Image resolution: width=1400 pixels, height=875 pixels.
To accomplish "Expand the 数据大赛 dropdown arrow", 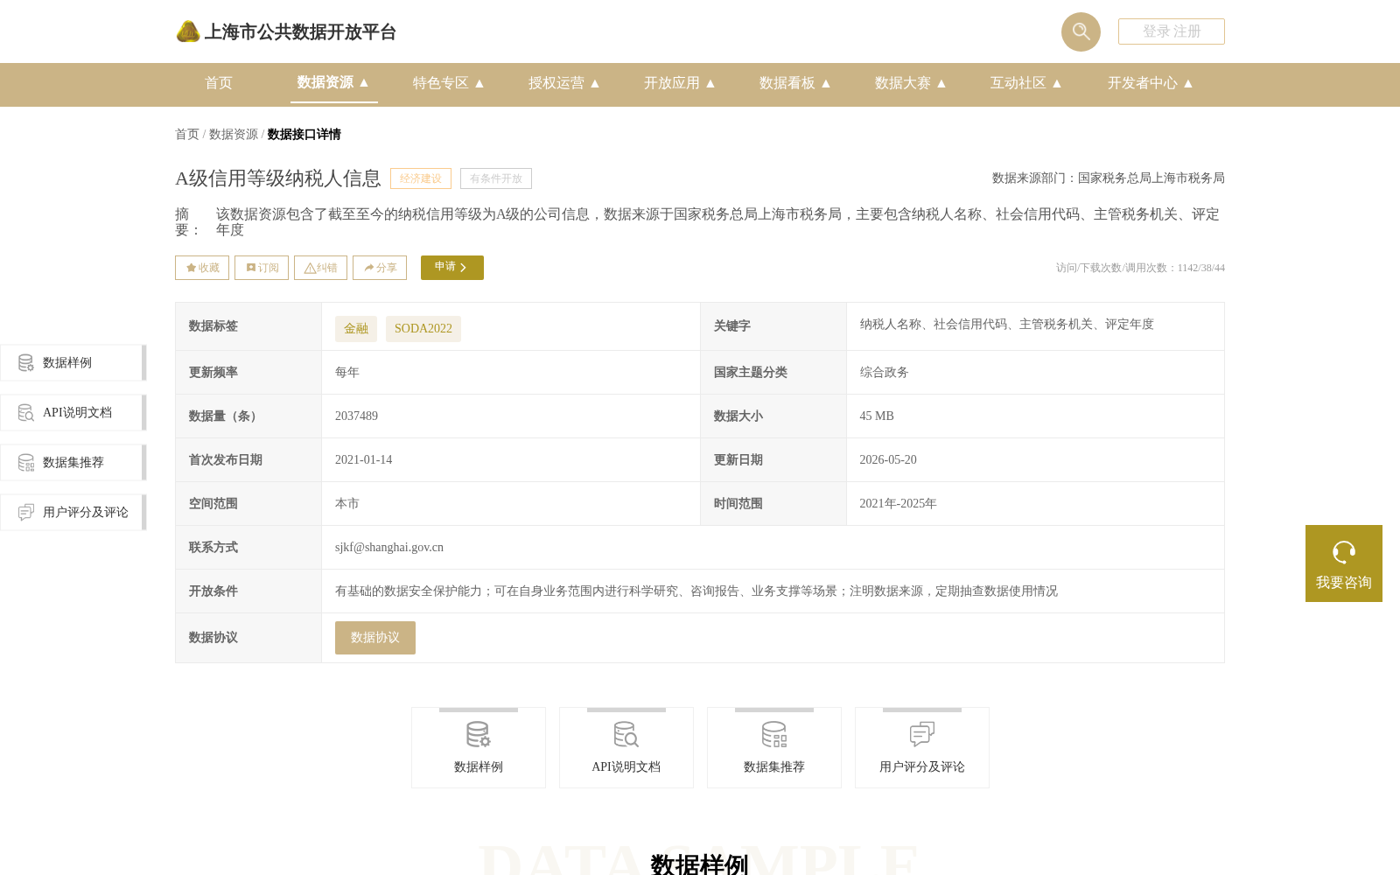I will (x=941, y=83).
